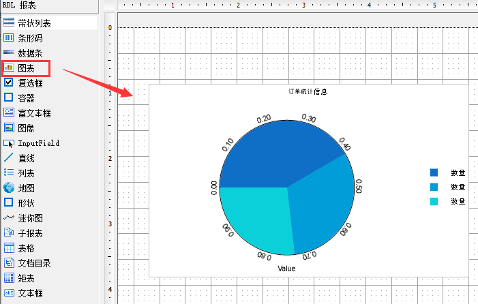The height and width of the screenshot is (304, 478).
Task: Choose the 列表 list control icon
Action: coord(9,172)
